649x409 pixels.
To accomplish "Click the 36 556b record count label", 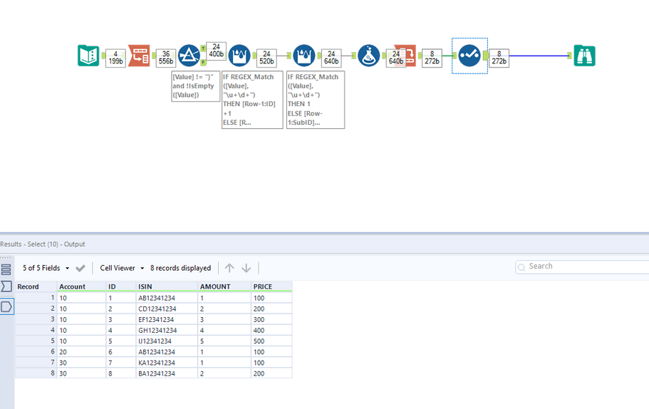I will tap(166, 58).
